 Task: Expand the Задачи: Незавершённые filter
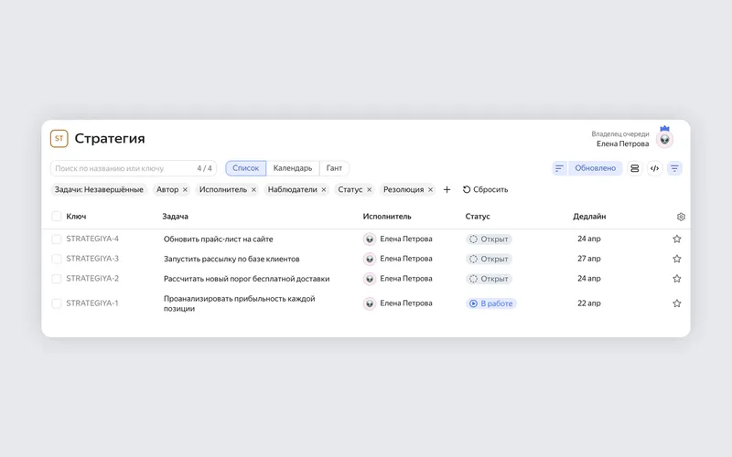coord(99,190)
